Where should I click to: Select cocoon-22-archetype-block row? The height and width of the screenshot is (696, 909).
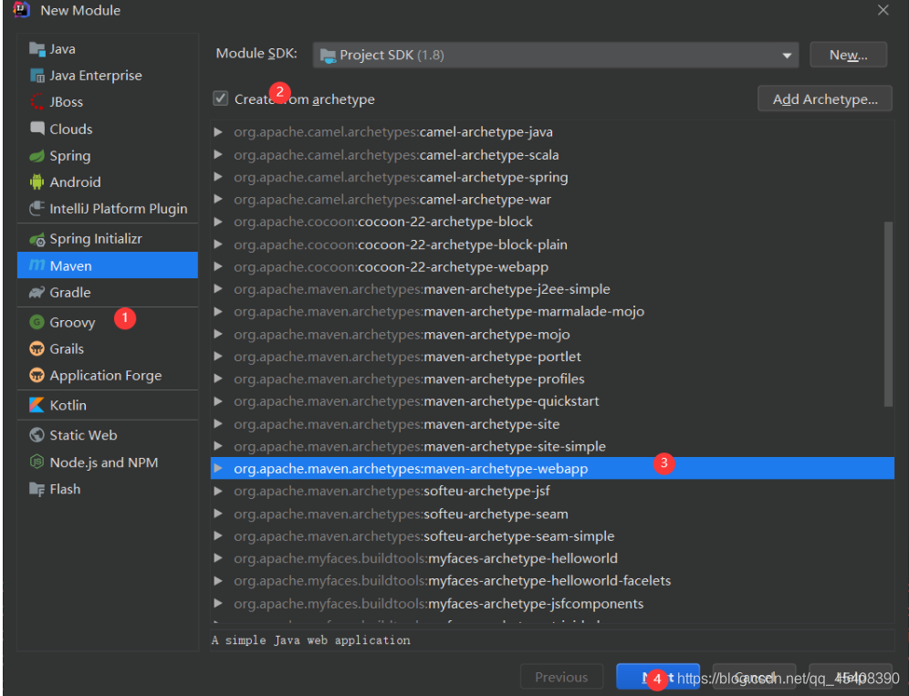tap(552, 222)
